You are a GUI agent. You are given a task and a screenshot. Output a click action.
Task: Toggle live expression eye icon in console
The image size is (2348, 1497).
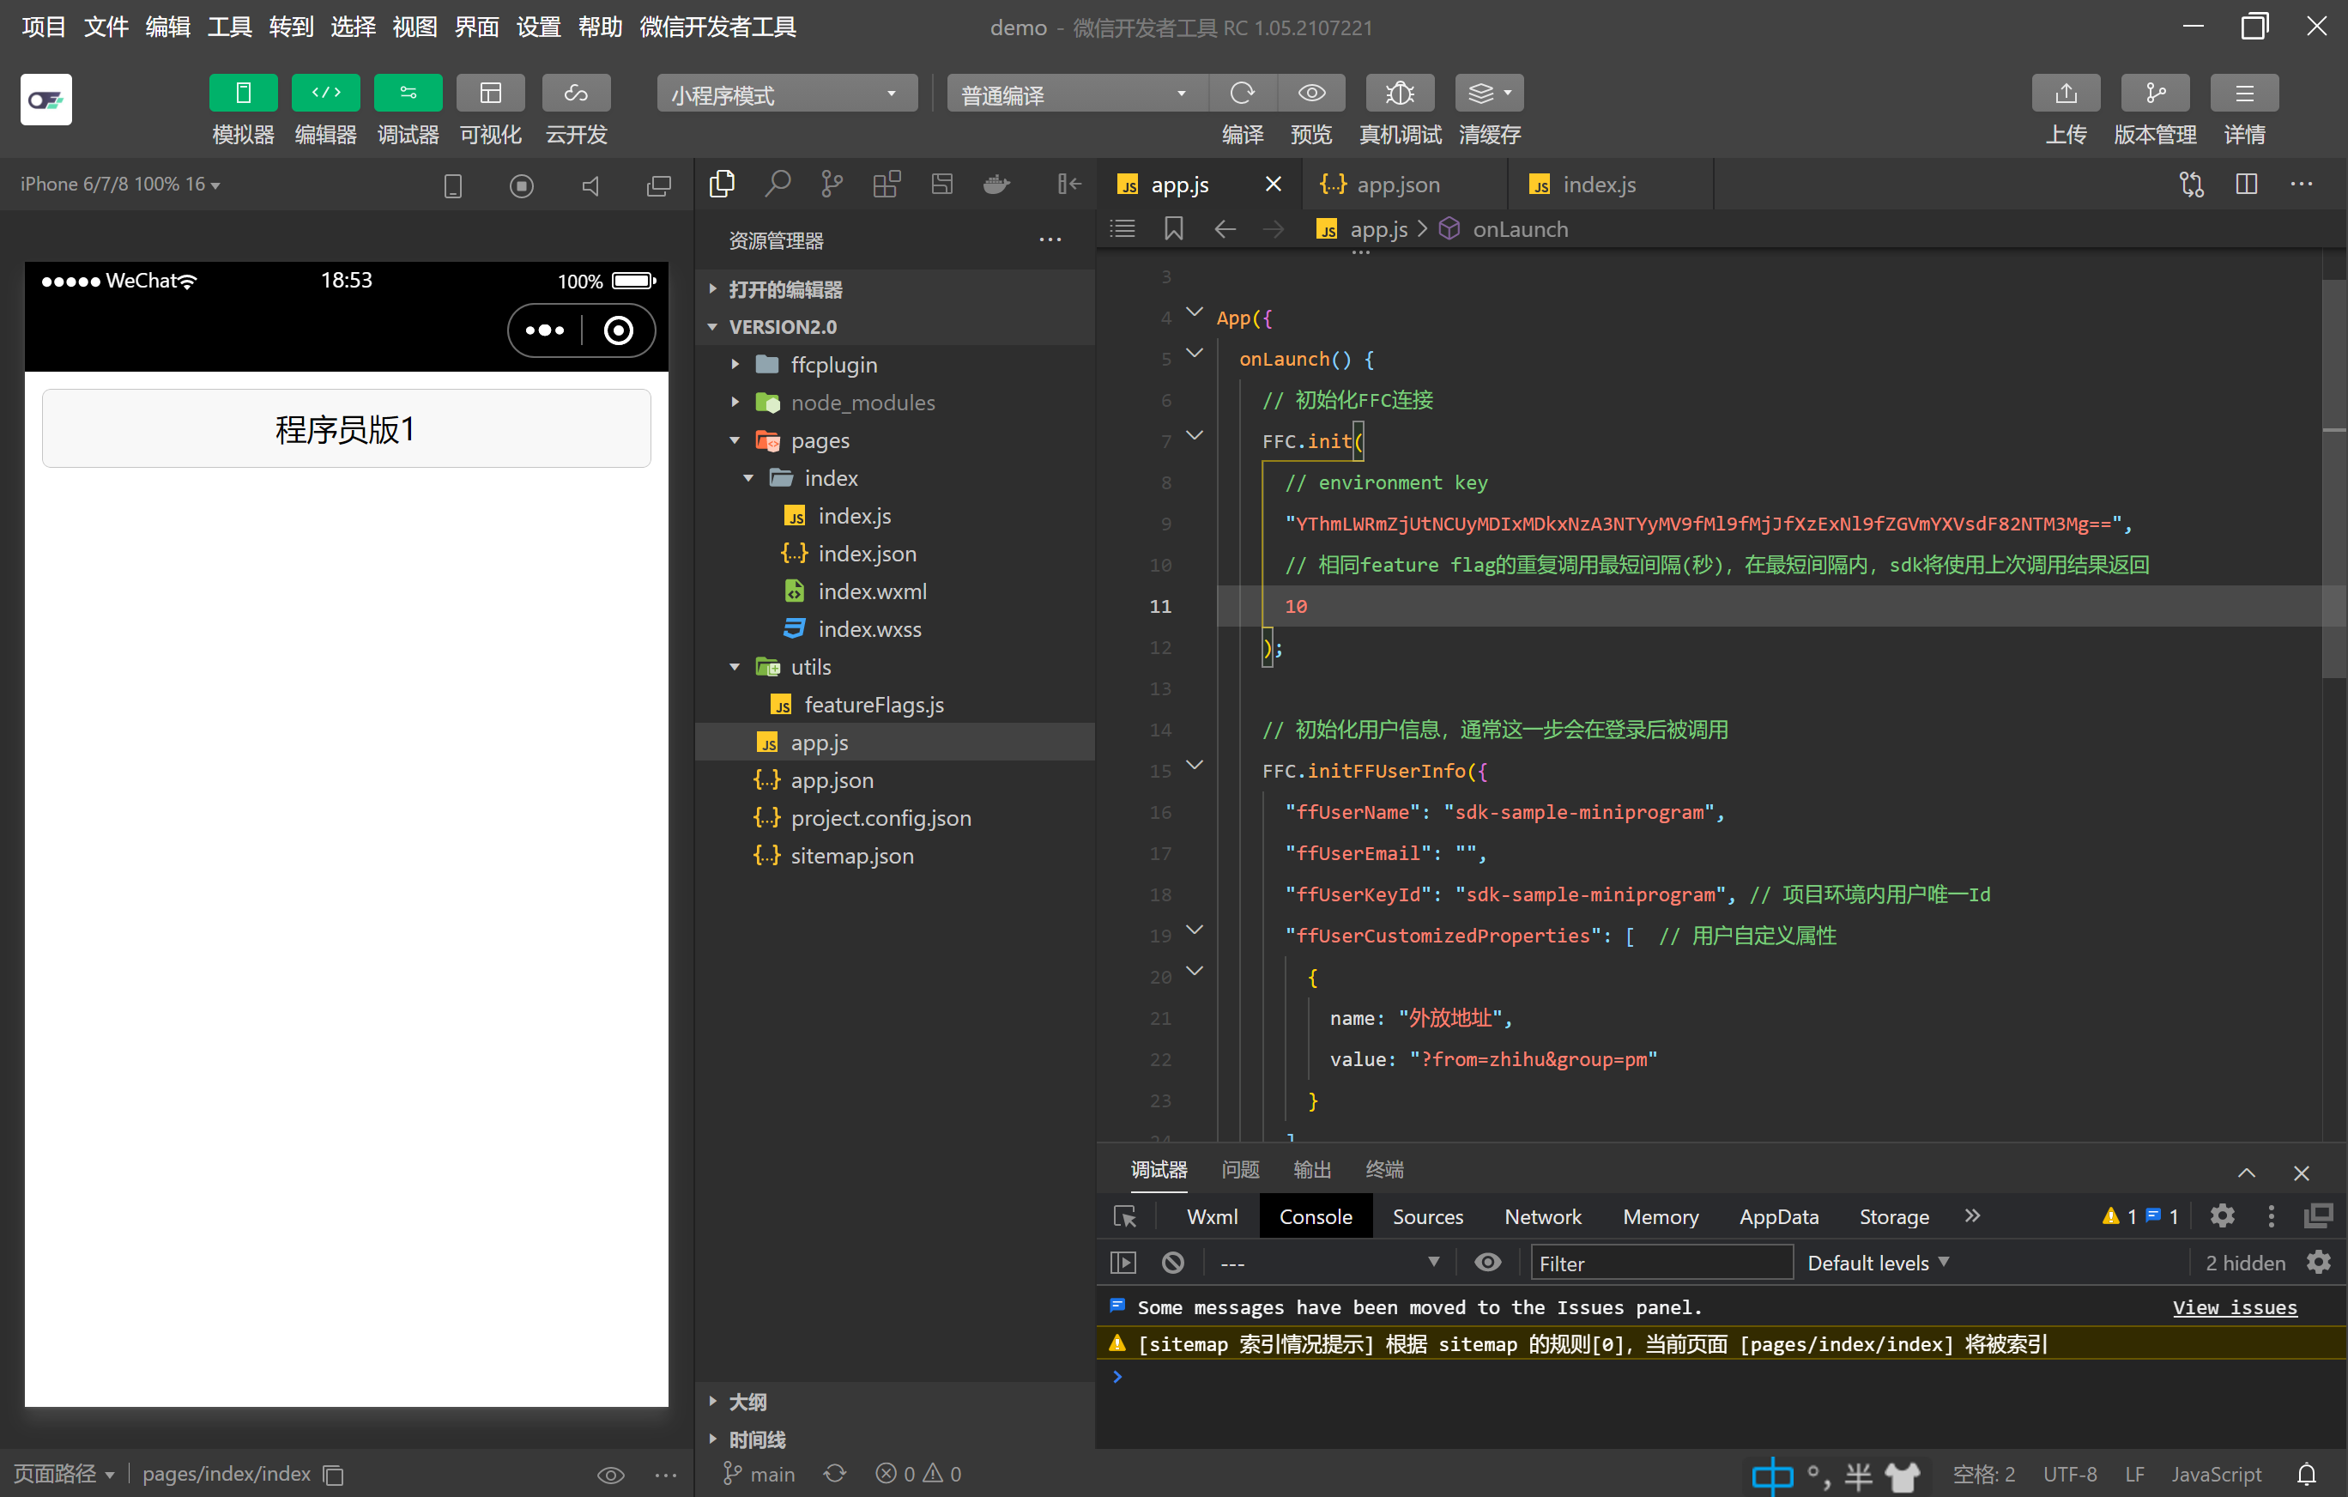pos(1487,1262)
